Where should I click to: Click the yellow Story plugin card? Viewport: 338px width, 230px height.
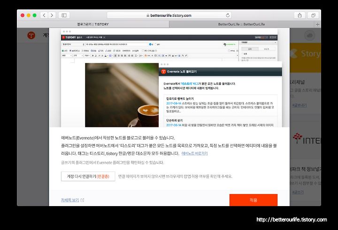pos(305,58)
